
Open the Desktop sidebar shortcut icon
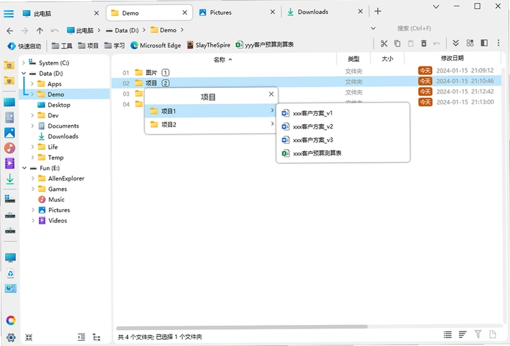pos(10,102)
